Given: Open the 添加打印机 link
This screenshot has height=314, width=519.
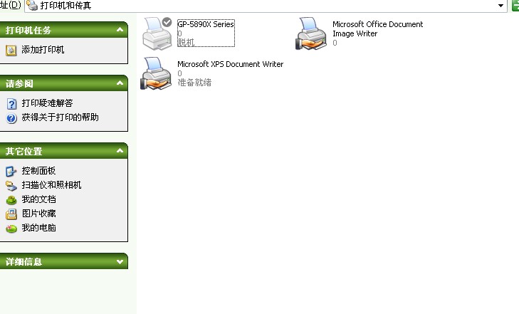Looking at the screenshot, I should click(x=43, y=50).
